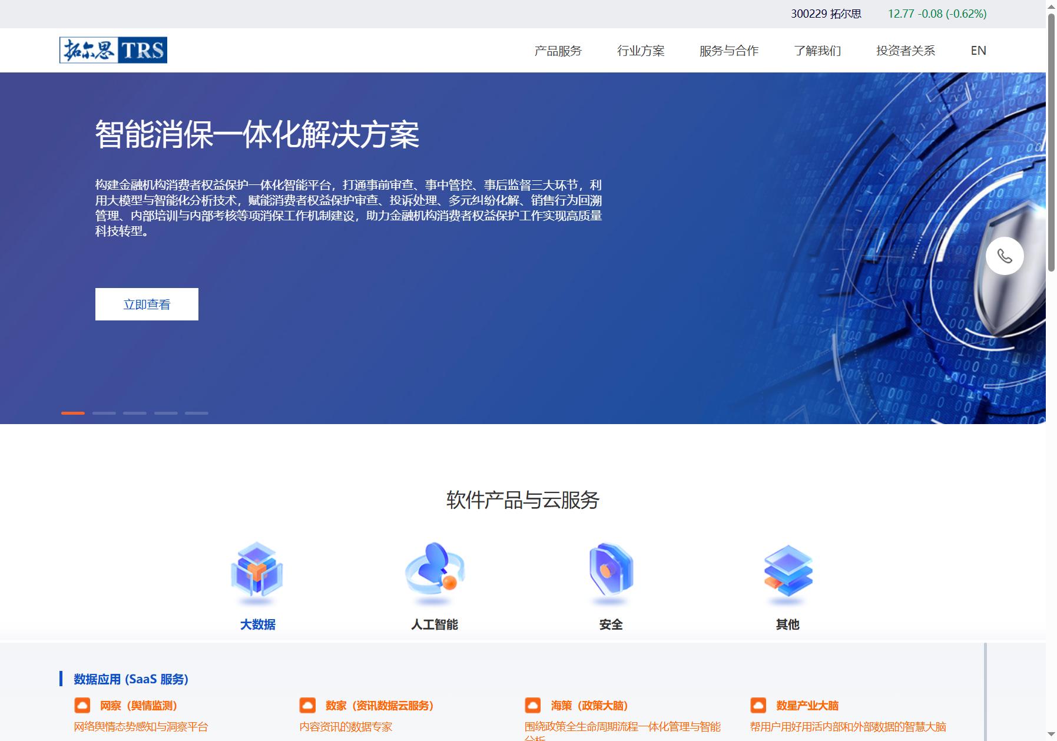1057x741 pixels.
Task: Switch to the 人工智能 tab label
Action: tap(435, 624)
